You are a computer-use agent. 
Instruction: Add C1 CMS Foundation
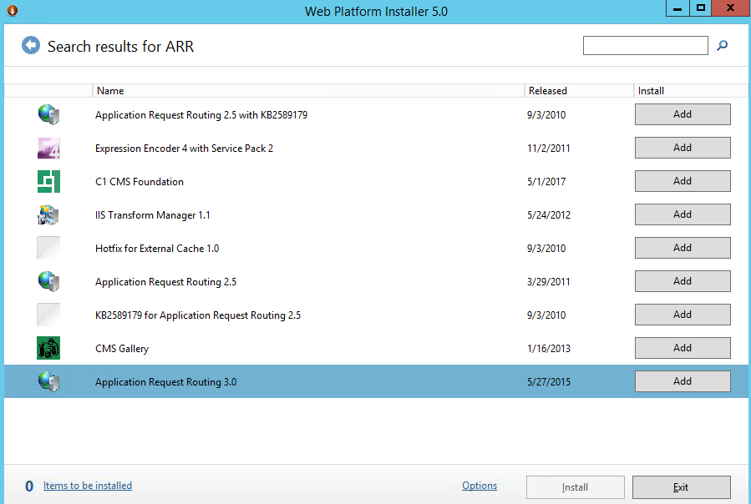[682, 181]
